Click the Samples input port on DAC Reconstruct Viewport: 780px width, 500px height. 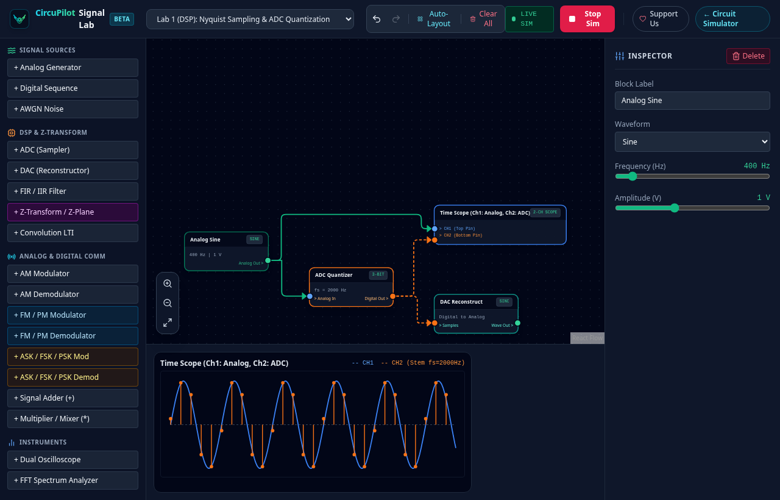pyautogui.click(x=434, y=323)
